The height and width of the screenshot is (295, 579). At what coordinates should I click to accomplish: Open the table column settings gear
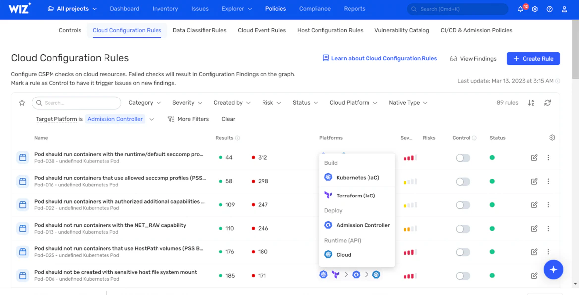point(552,138)
